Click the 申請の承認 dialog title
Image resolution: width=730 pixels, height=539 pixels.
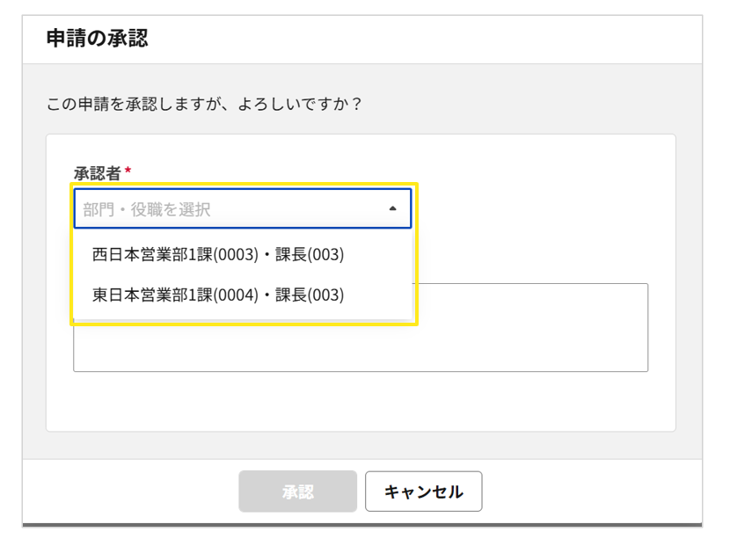pos(97,38)
